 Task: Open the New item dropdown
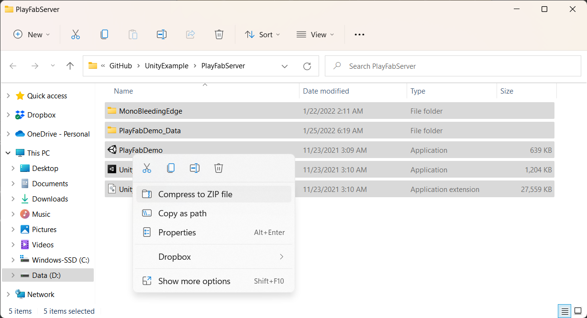32,34
